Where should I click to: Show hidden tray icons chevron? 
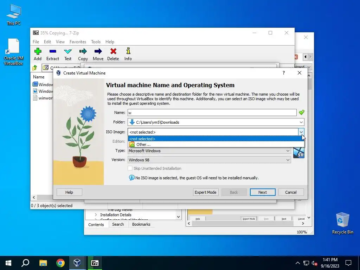[297, 263]
